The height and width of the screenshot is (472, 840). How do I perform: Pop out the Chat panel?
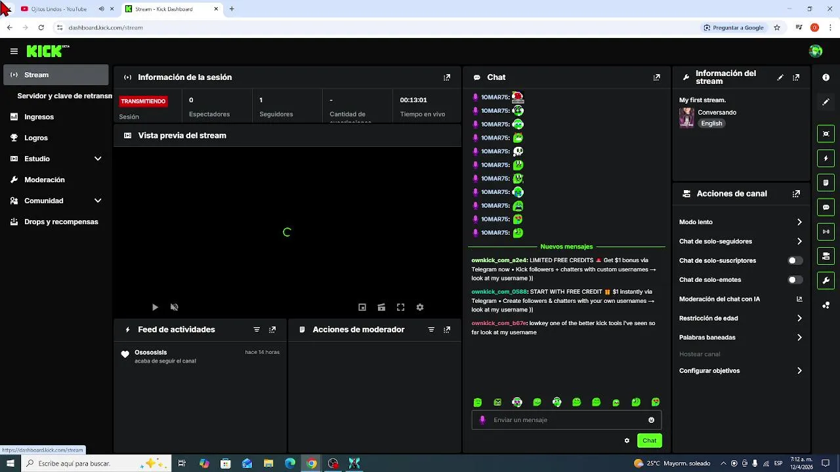pos(656,77)
